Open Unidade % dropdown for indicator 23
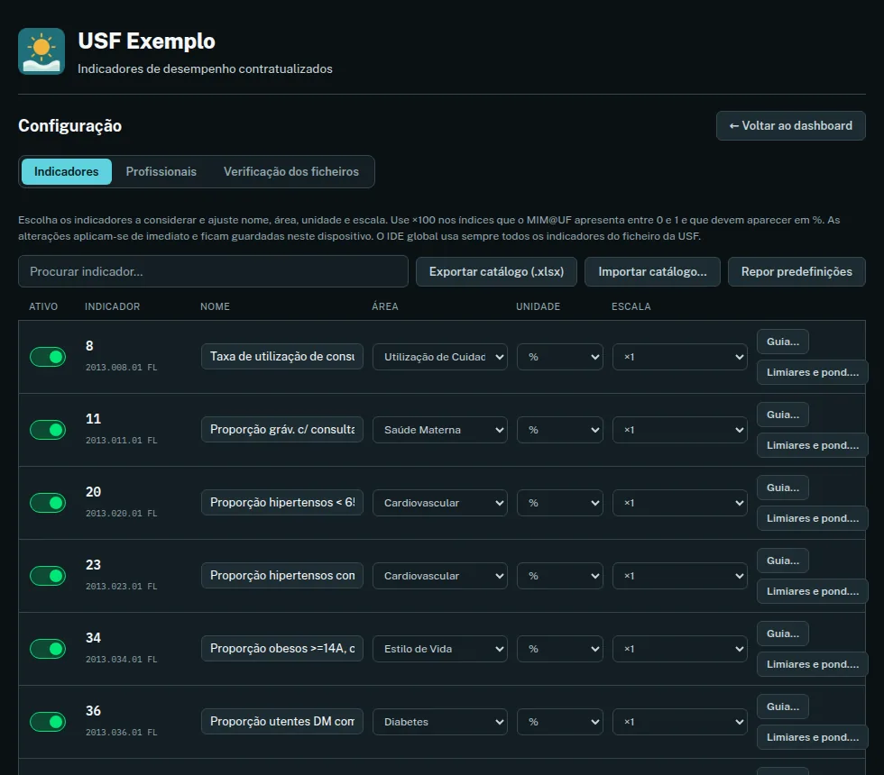The image size is (884, 775). pos(560,576)
